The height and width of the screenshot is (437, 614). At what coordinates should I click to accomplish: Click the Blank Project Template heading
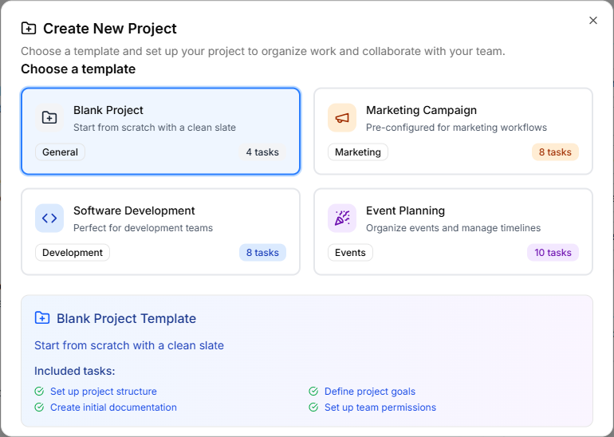click(126, 318)
